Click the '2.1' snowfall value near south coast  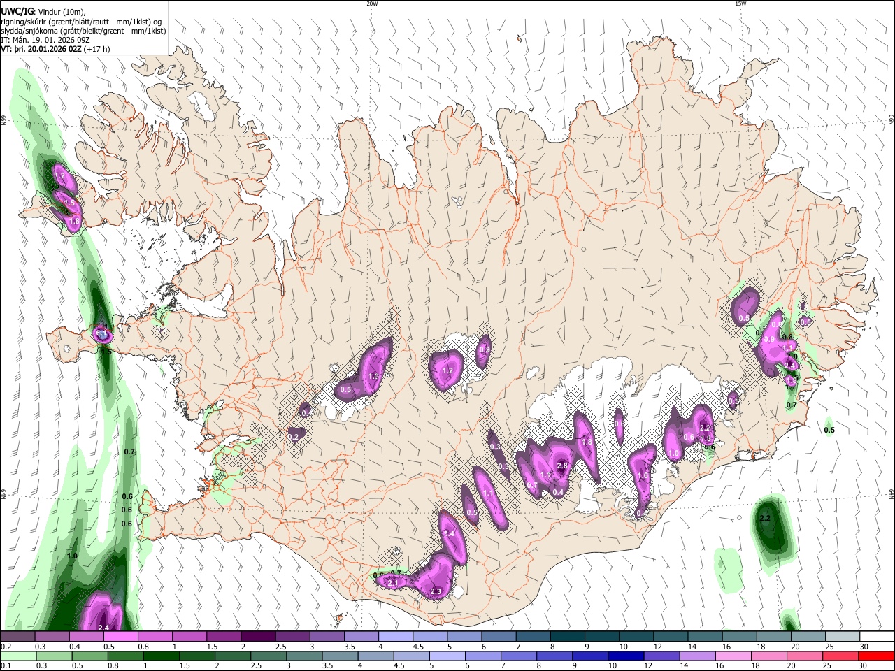pos(393,583)
